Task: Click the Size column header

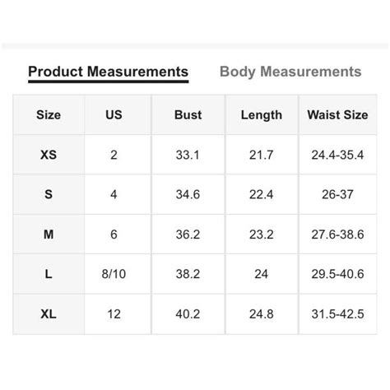Action: [49, 115]
